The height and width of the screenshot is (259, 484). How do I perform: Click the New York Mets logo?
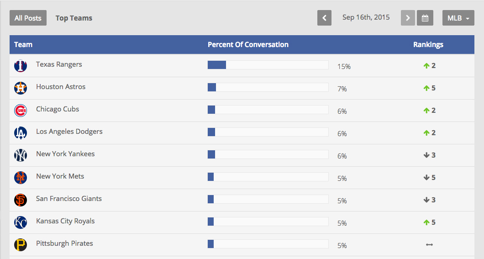pos(21,178)
